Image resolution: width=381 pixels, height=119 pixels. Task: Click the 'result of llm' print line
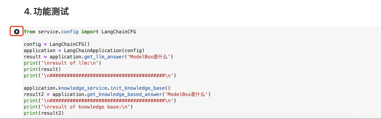coord(62,63)
